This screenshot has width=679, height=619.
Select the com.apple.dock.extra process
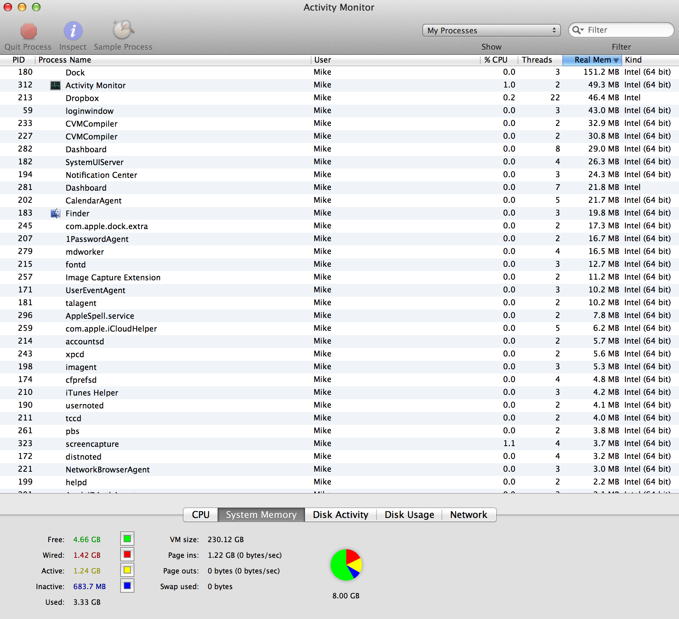(339, 226)
